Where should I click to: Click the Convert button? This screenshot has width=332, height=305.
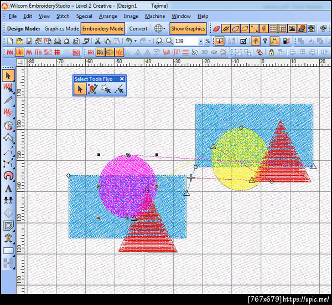138,28
